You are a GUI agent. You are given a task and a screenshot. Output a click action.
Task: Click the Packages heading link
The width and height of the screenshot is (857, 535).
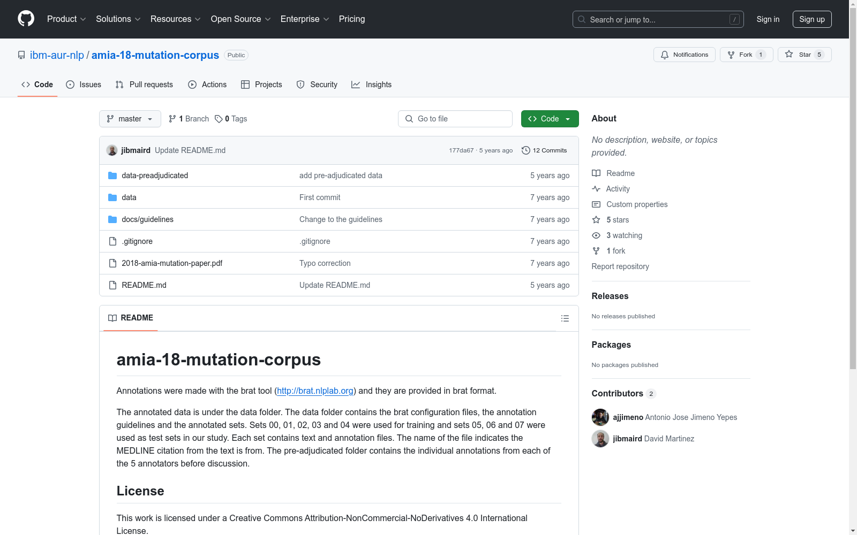611,345
